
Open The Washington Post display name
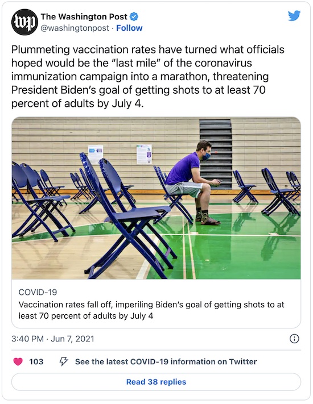84,16
